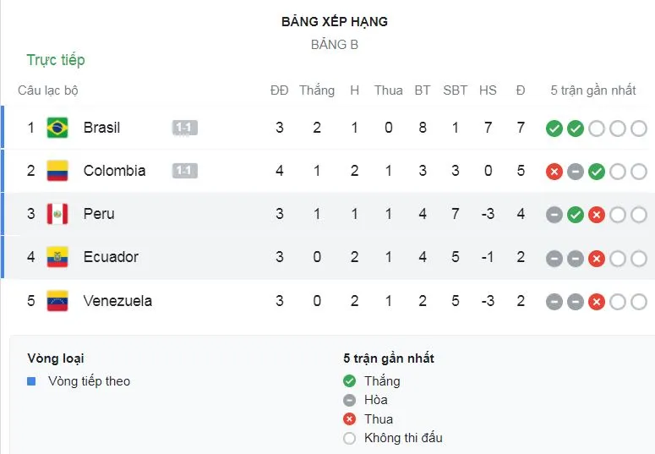The height and width of the screenshot is (454, 655).
Task: Click the Đ points column header
Action: click(x=521, y=90)
